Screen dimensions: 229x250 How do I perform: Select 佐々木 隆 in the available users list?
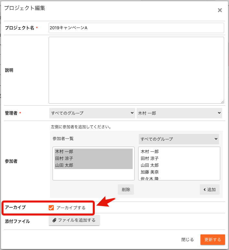click(x=150, y=178)
